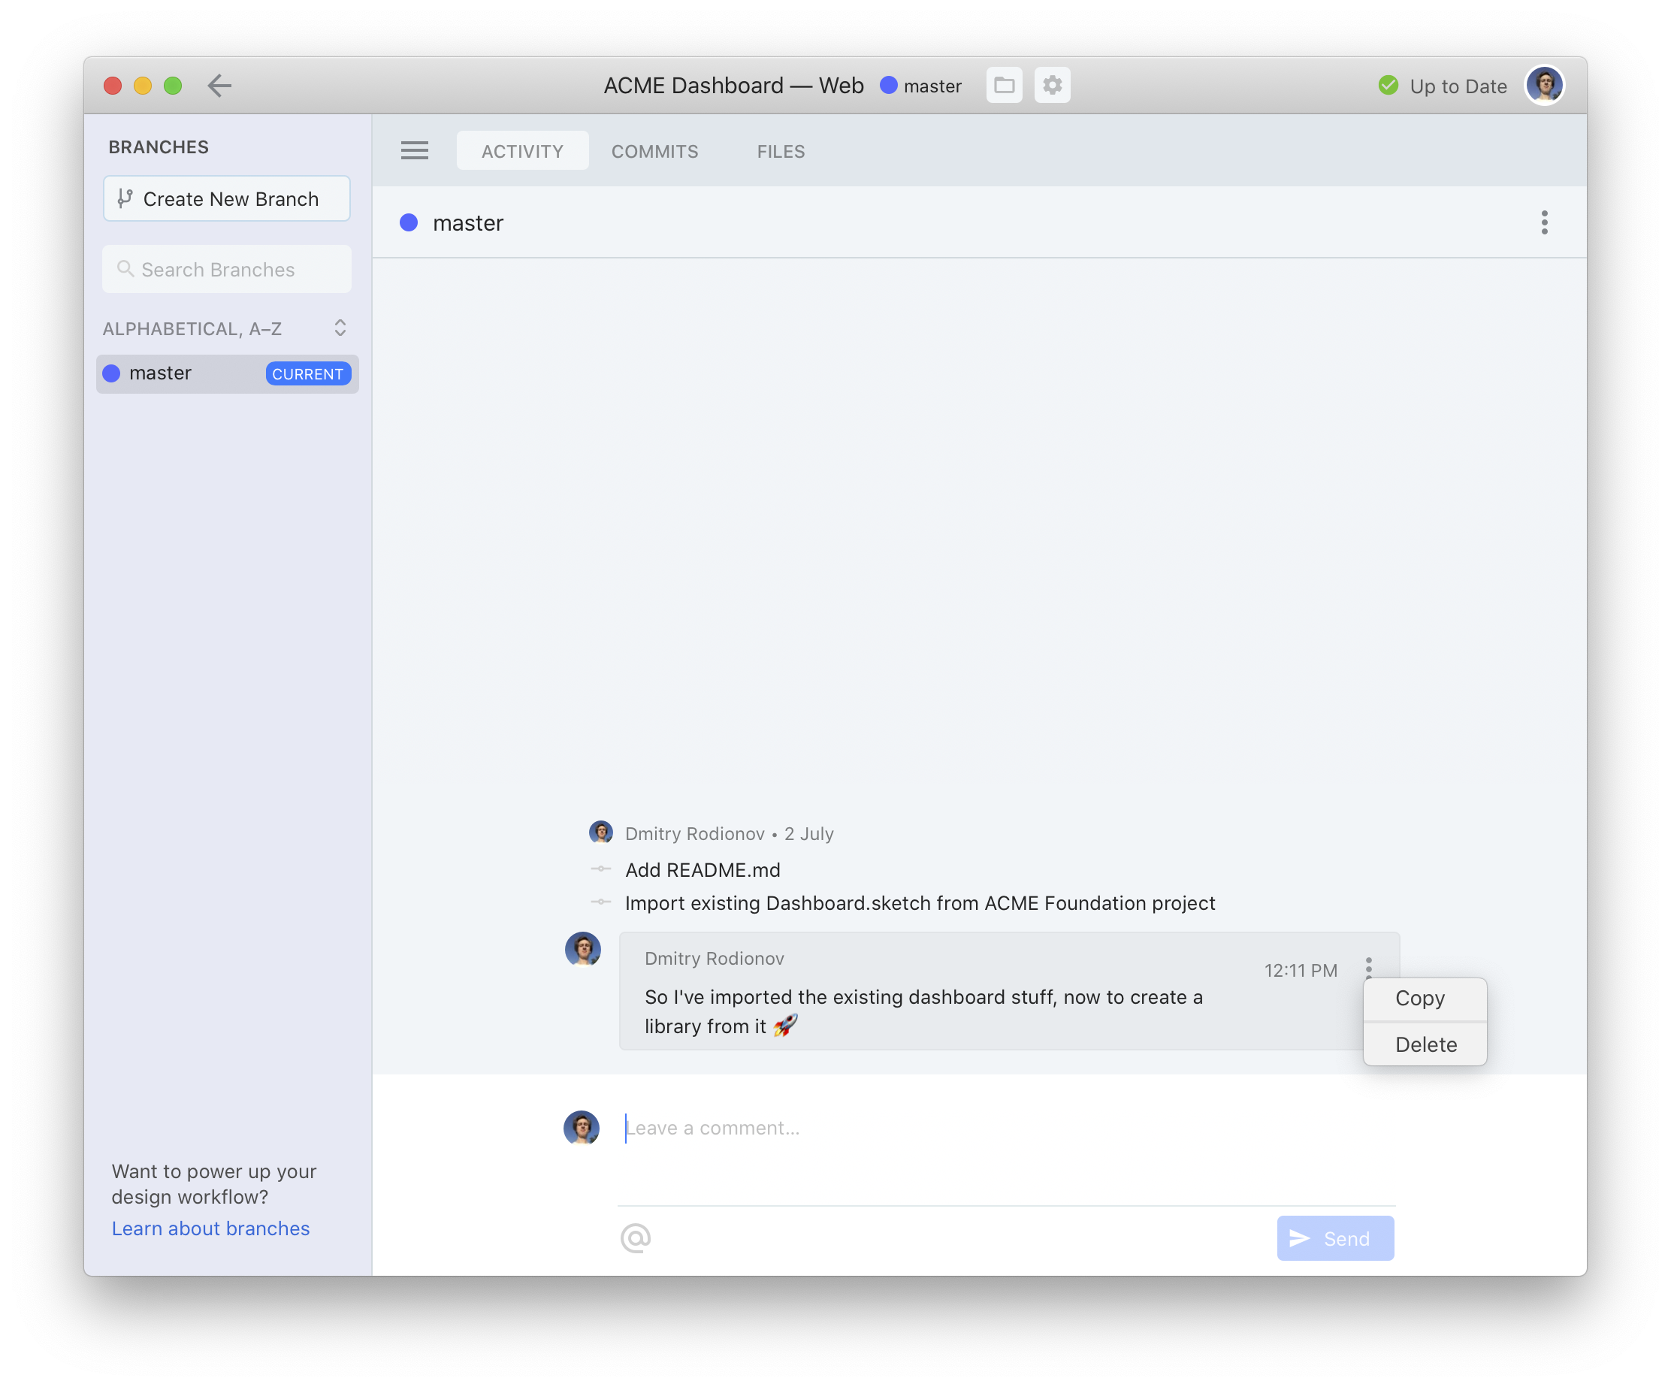Click the avatar next to Leave a comment
This screenshot has height=1387, width=1671.
coord(582,1128)
